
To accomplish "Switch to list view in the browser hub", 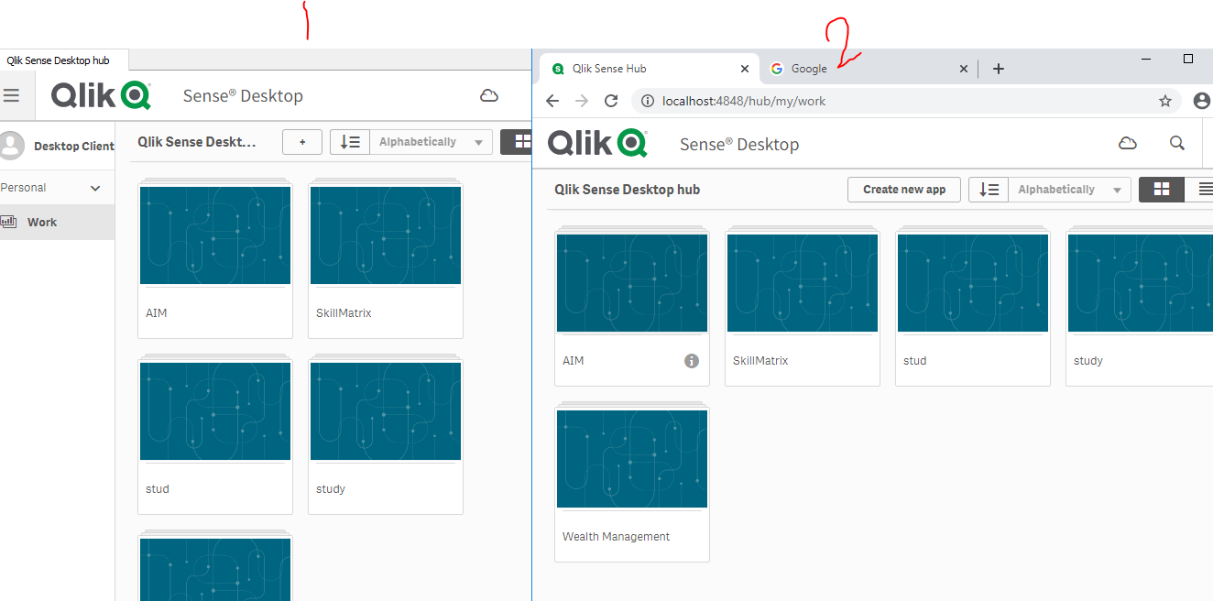I will [x=1204, y=190].
